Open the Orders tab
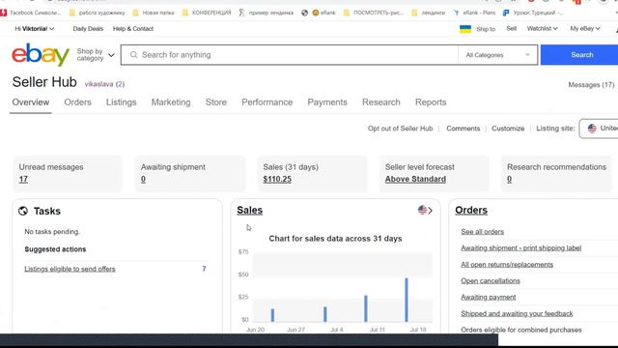 pyautogui.click(x=77, y=102)
